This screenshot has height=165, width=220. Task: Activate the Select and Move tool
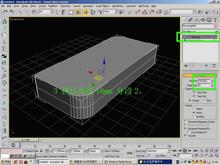pos(86,12)
